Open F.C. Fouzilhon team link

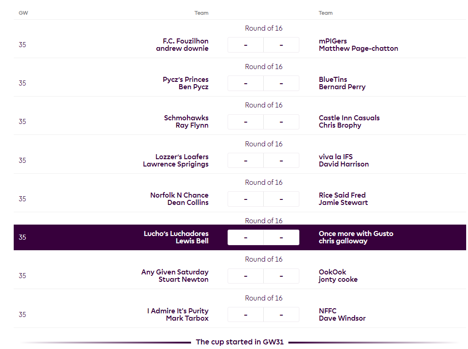point(185,41)
